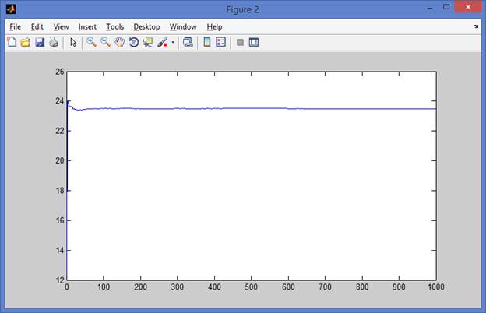Image resolution: width=486 pixels, height=313 pixels.
Task: Click the New Figure icon
Action: click(x=12, y=42)
